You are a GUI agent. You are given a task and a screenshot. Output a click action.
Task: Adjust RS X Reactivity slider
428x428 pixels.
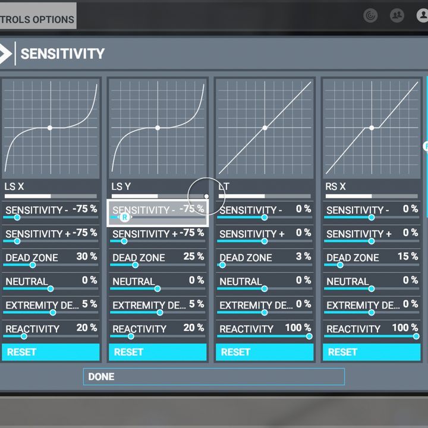[372, 336]
